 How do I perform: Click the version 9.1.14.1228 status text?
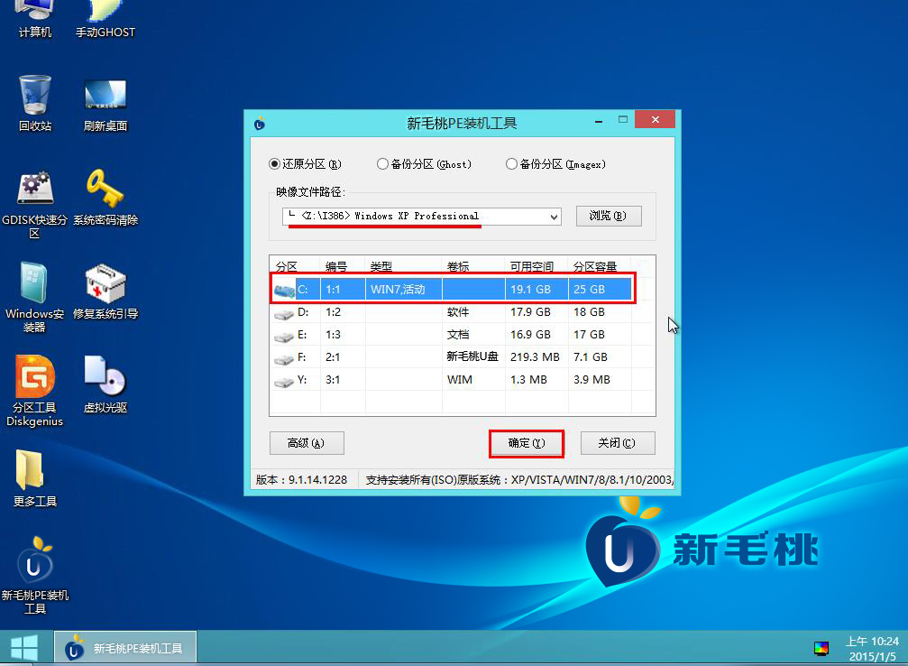302,480
